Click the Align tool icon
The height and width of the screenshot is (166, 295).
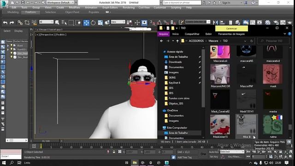click(222, 23)
